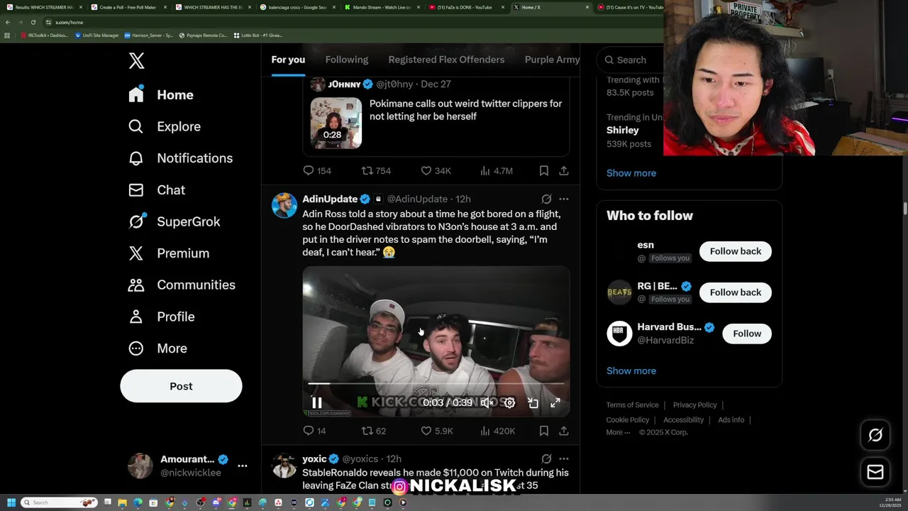
Task: Share the J0hnny Pokimane post
Action: point(563,171)
